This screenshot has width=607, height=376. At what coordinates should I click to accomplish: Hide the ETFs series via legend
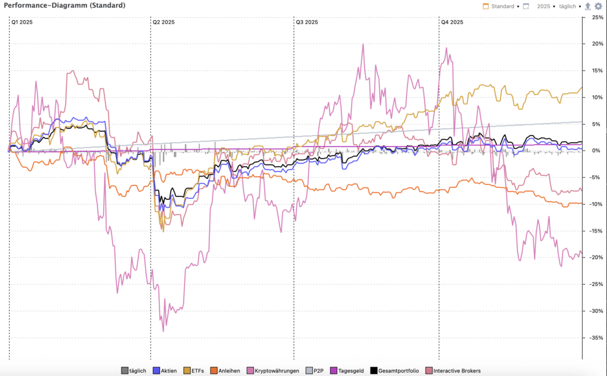click(x=196, y=371)
